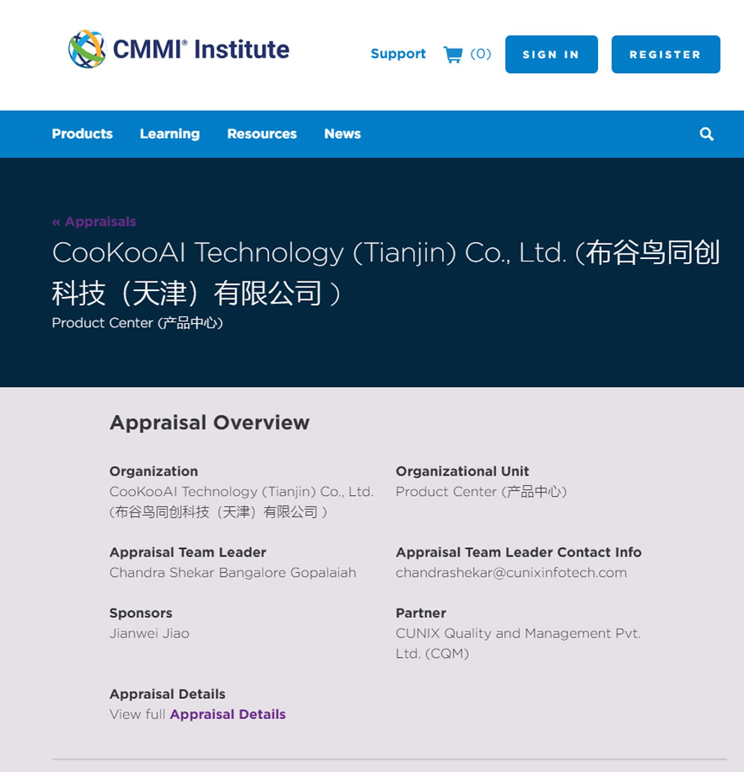Click the REGISTER button
This screenshot has height=772, width=744.
666,54
